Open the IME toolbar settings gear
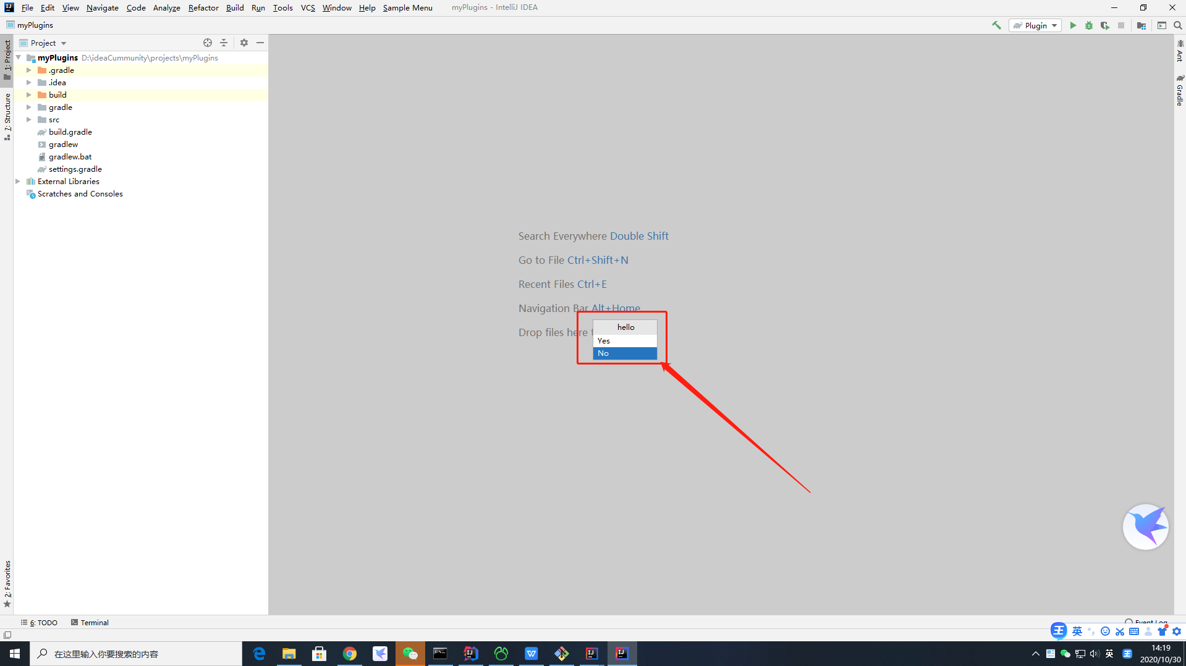Viewport: 1186px width, 666px height. tap(1177, 631)
